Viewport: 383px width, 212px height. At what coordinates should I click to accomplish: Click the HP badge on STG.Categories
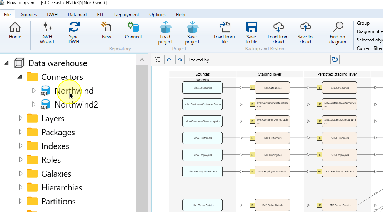point(319,88)
